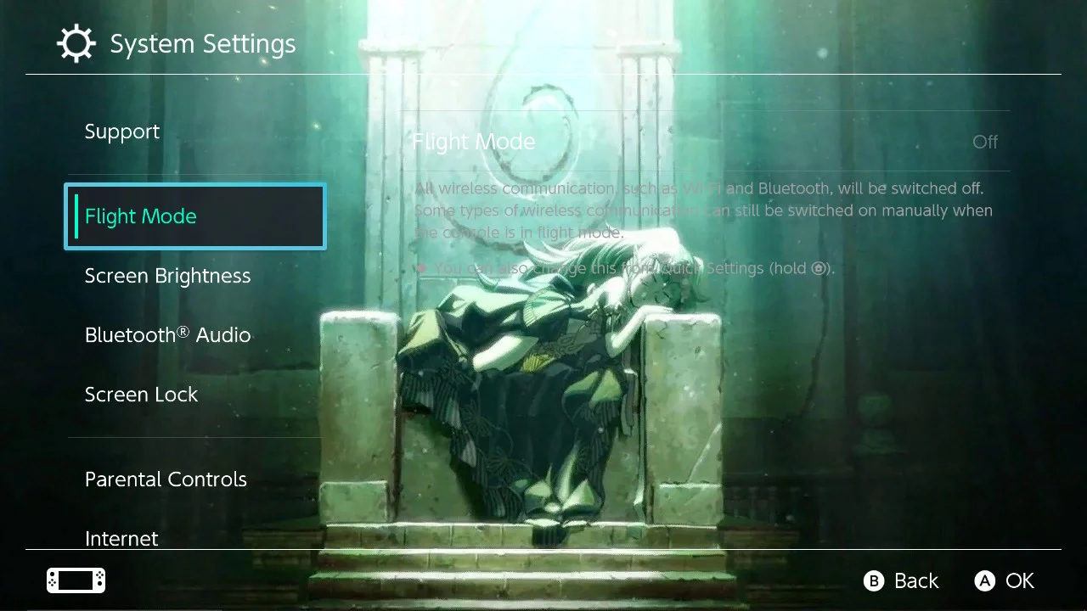
Task: Toggle Flight Mode Off setting
Action: pos(706,142)
